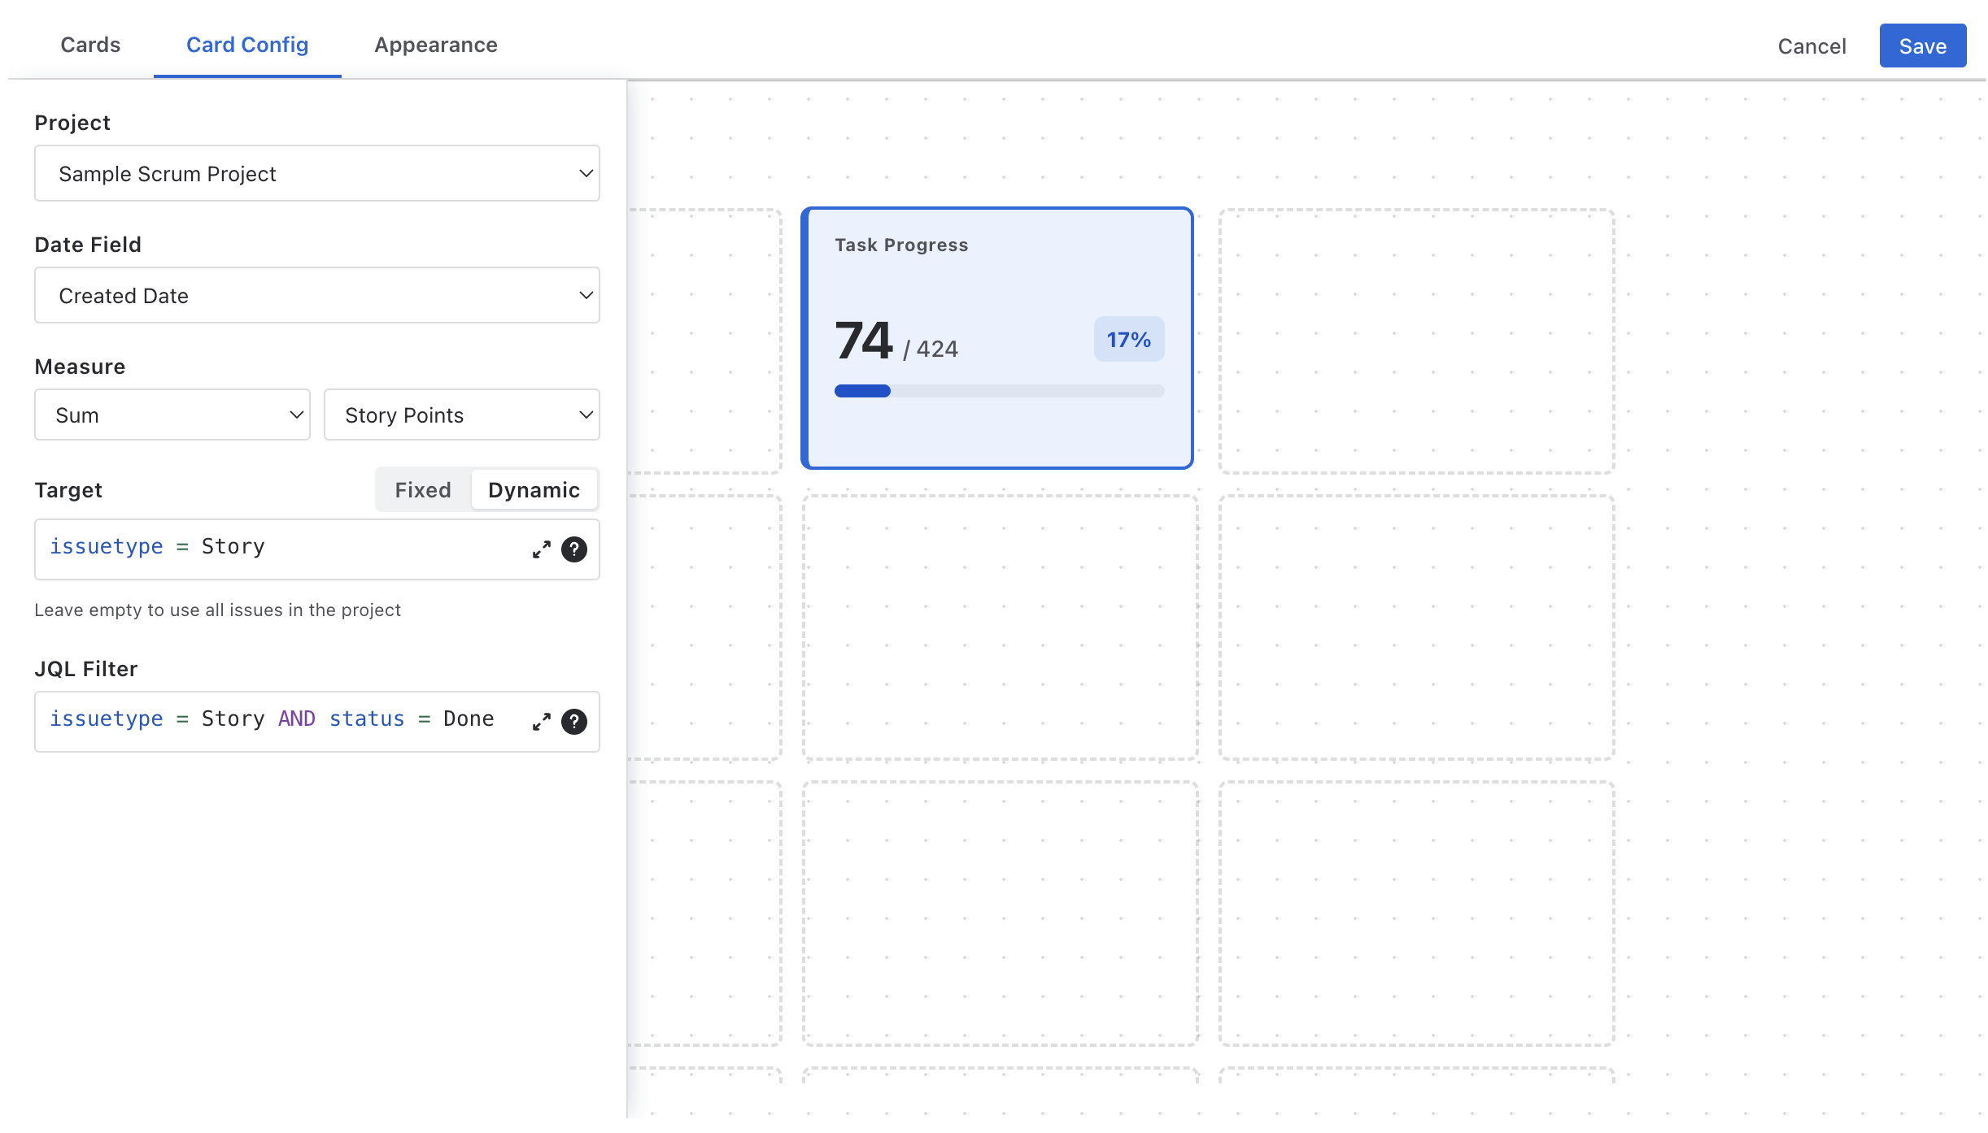Switch to the Card Config tab
1988x1133 pixels.
click(x=247, y=45)
